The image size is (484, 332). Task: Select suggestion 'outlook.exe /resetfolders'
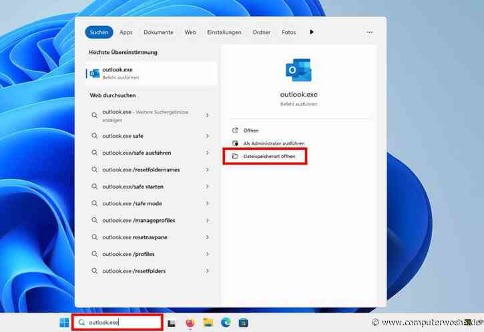click(x=152, y=271)
